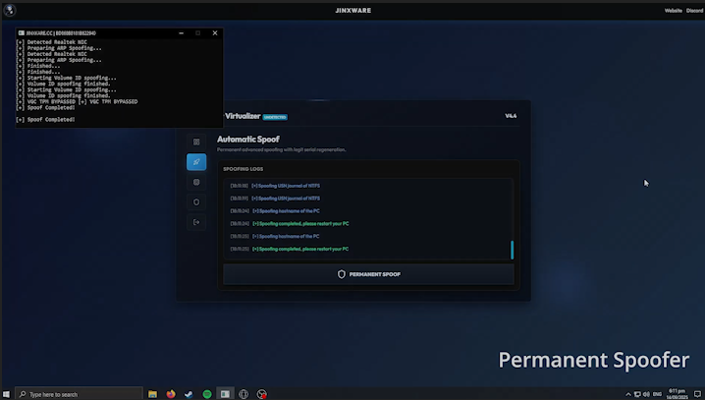Viewport: 705px width, 400px height.
Task: Open Spotify from the taskbar
Action: click(207, 393)
